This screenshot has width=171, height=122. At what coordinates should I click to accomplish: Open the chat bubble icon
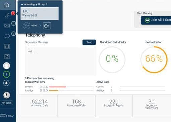pyautogui.click(x=7, y=36)
